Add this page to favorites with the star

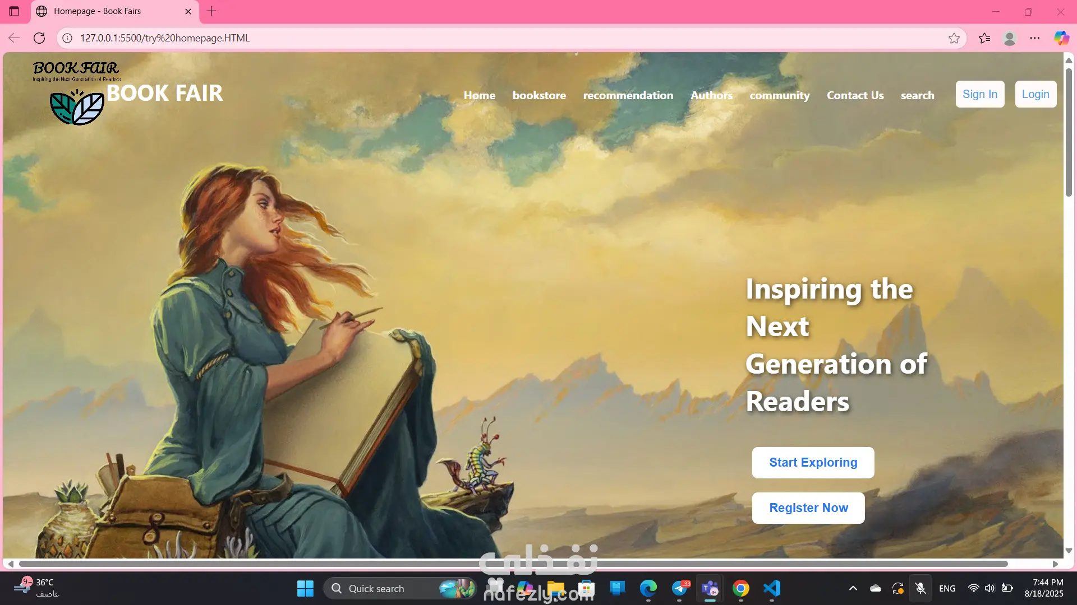coord(954,38)
